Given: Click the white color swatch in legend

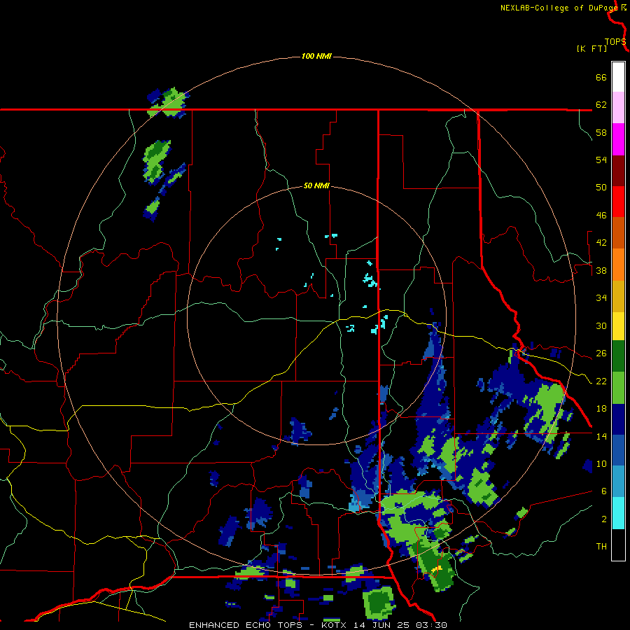Looking at the screenshot, I should [x=618, y=77].
